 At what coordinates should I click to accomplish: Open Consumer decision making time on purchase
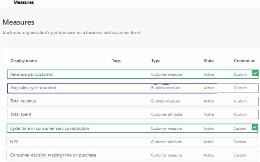[53, 155]
